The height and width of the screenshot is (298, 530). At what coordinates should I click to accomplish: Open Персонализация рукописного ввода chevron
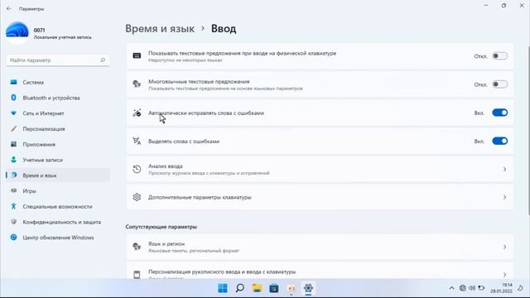[x=504, y=274]
